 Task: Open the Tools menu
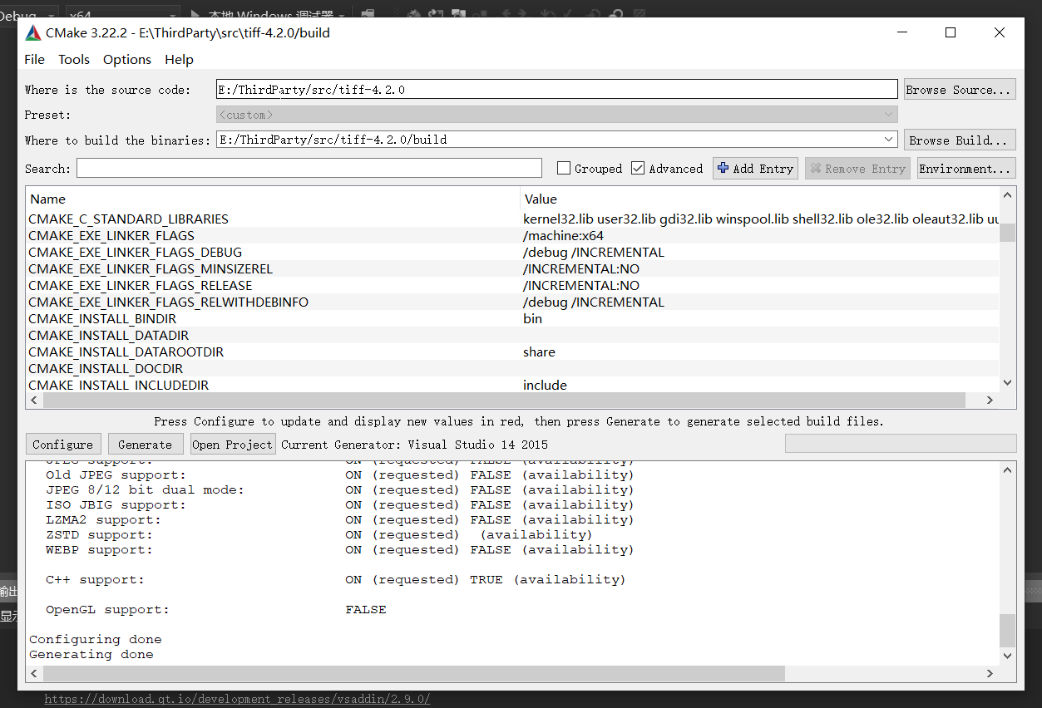click(74, 60)
